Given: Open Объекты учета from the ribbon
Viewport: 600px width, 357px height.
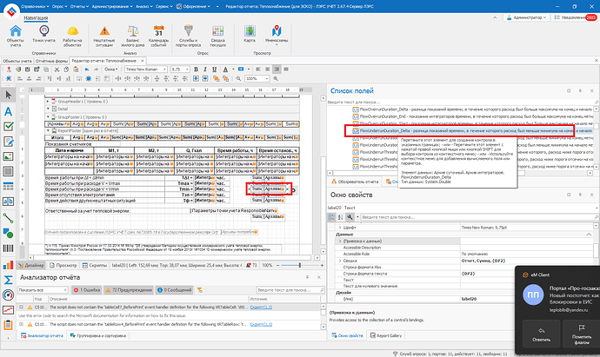Looking at the screenshot, I should 16,36.
